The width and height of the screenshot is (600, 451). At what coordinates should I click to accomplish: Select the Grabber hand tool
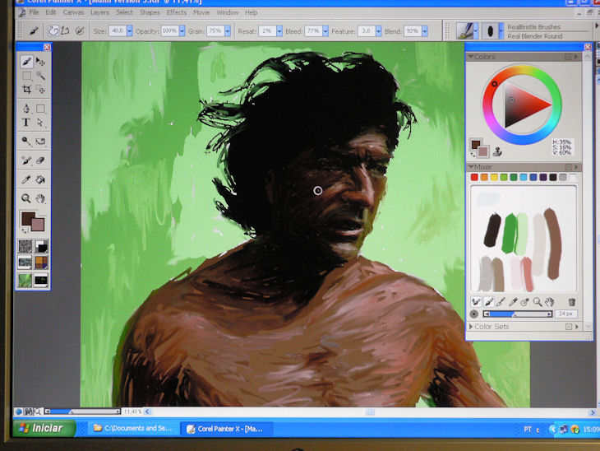tap(40, 198)
